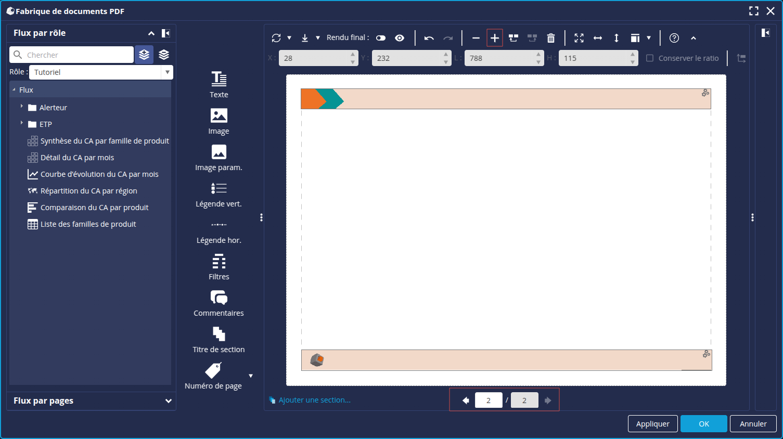Click the trash delete icon
Screen dimensions: 783x439
click(551, 38)
